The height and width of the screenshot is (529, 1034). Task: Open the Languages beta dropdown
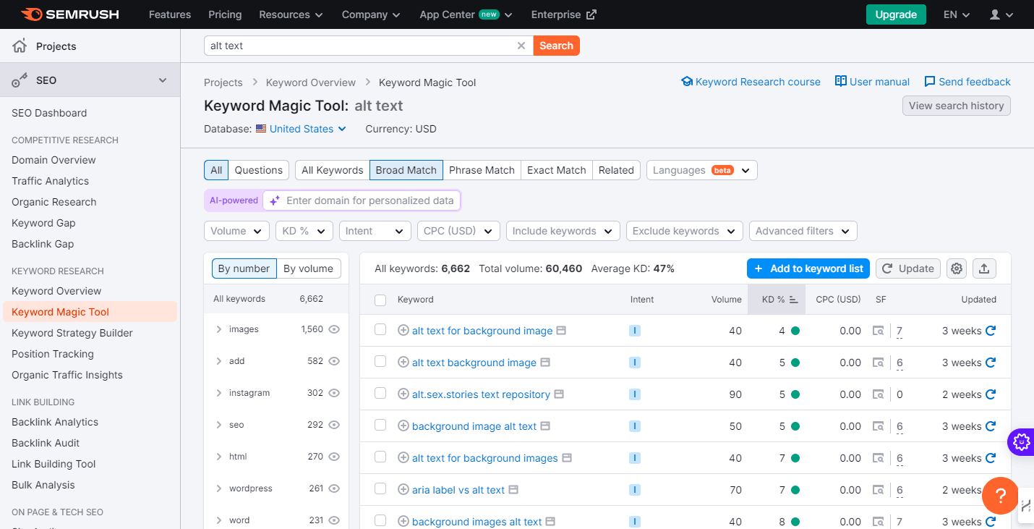(x=702, y=170)
